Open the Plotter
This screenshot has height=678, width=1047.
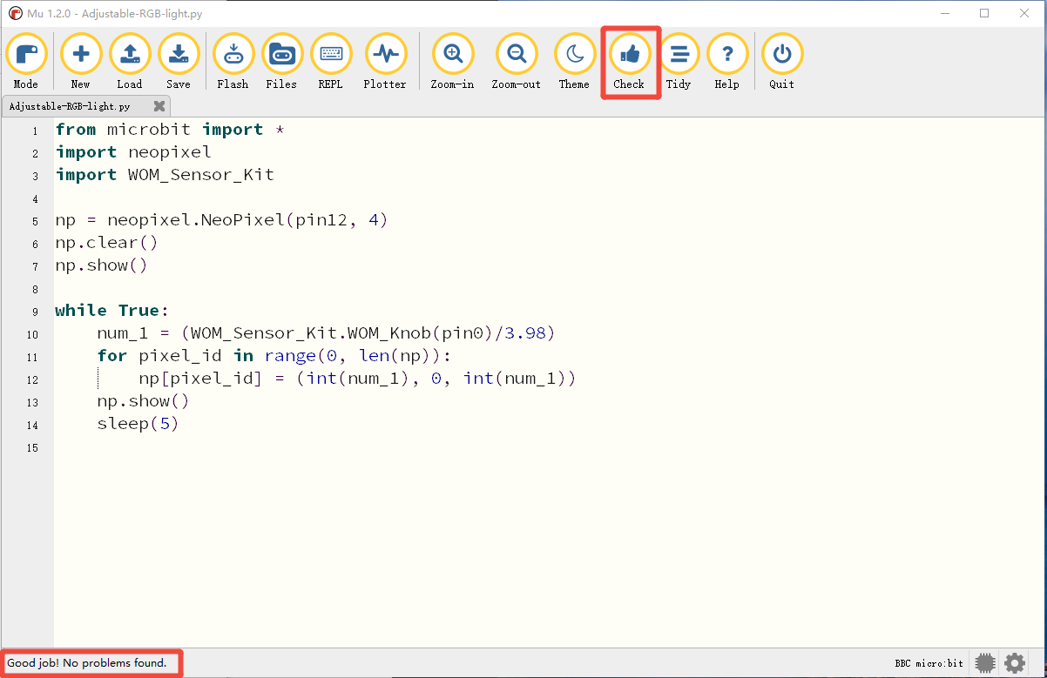tap(385, 62)
